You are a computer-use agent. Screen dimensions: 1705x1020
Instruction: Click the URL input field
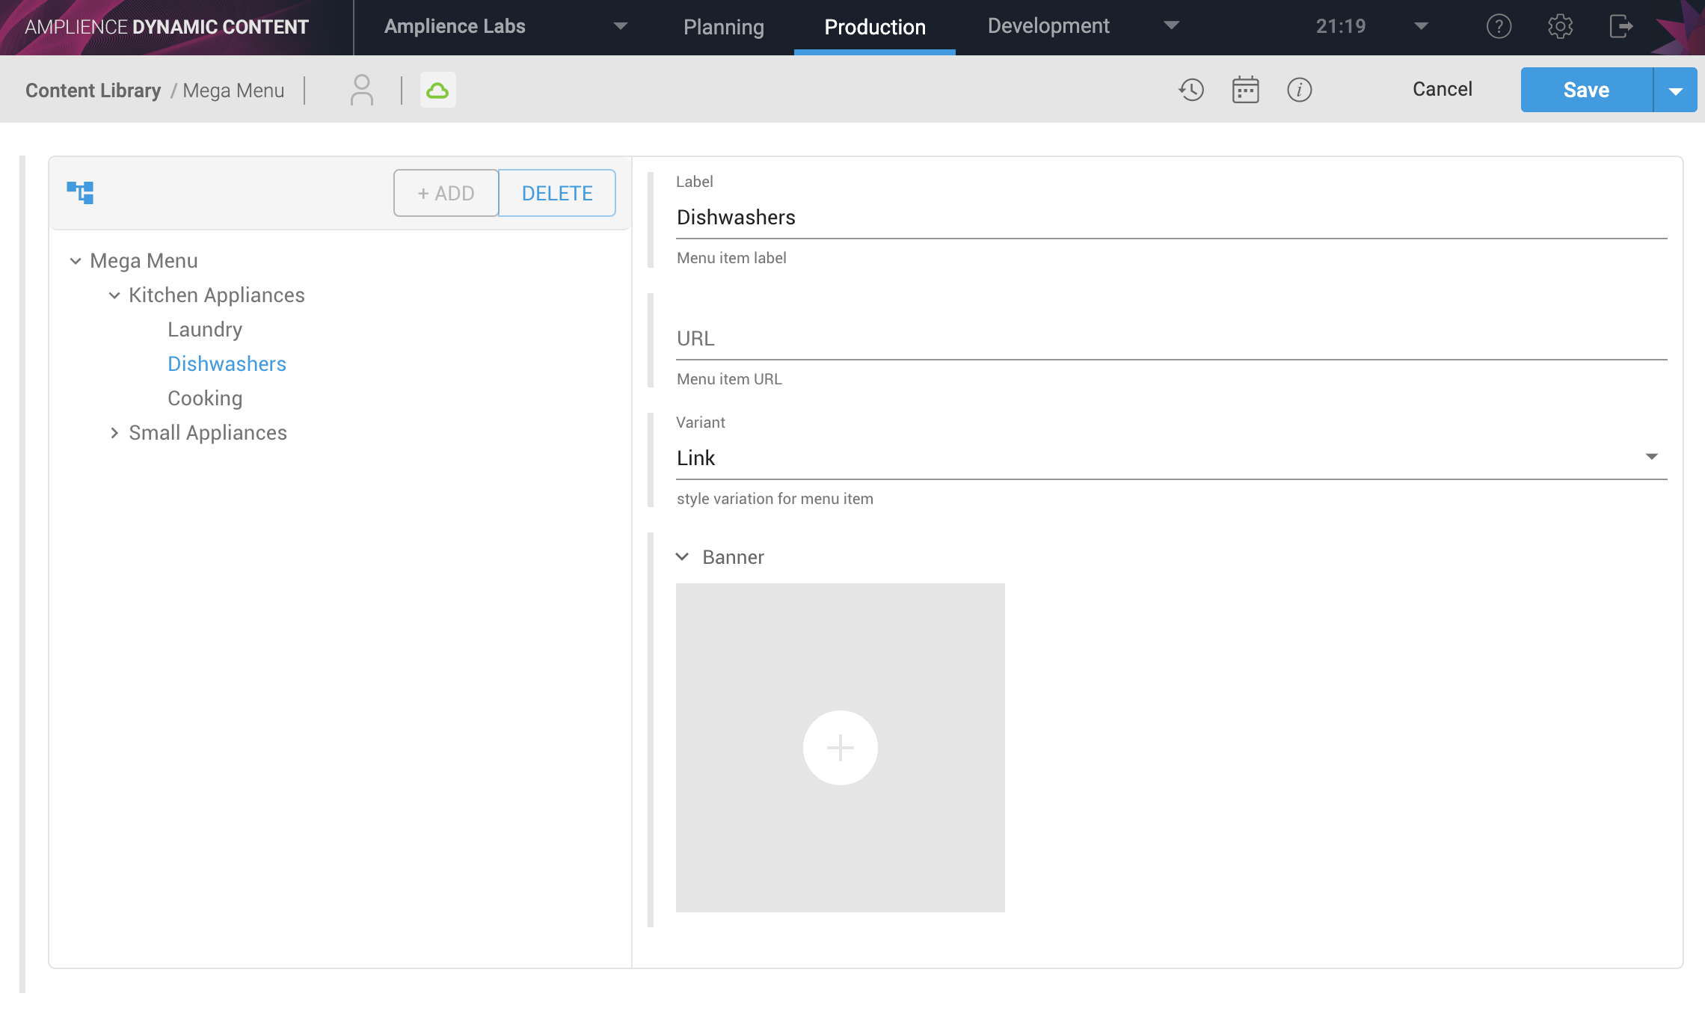(x=1170, y=339)
